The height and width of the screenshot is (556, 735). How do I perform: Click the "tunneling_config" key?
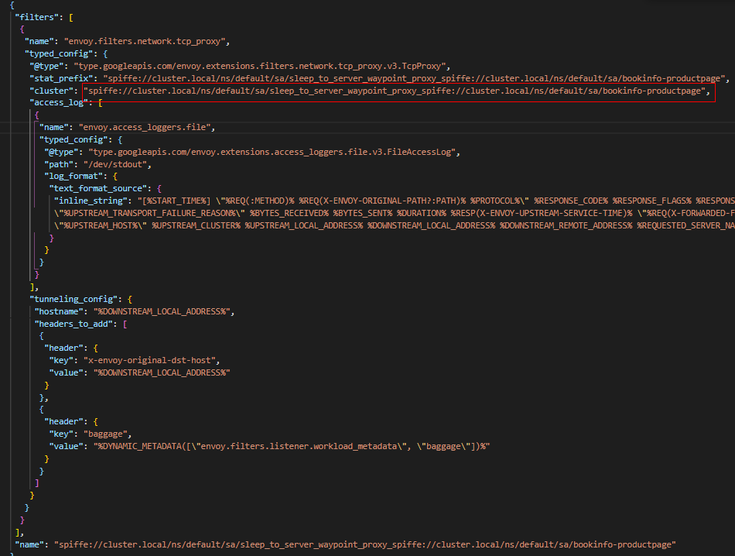tap(74, 299)
